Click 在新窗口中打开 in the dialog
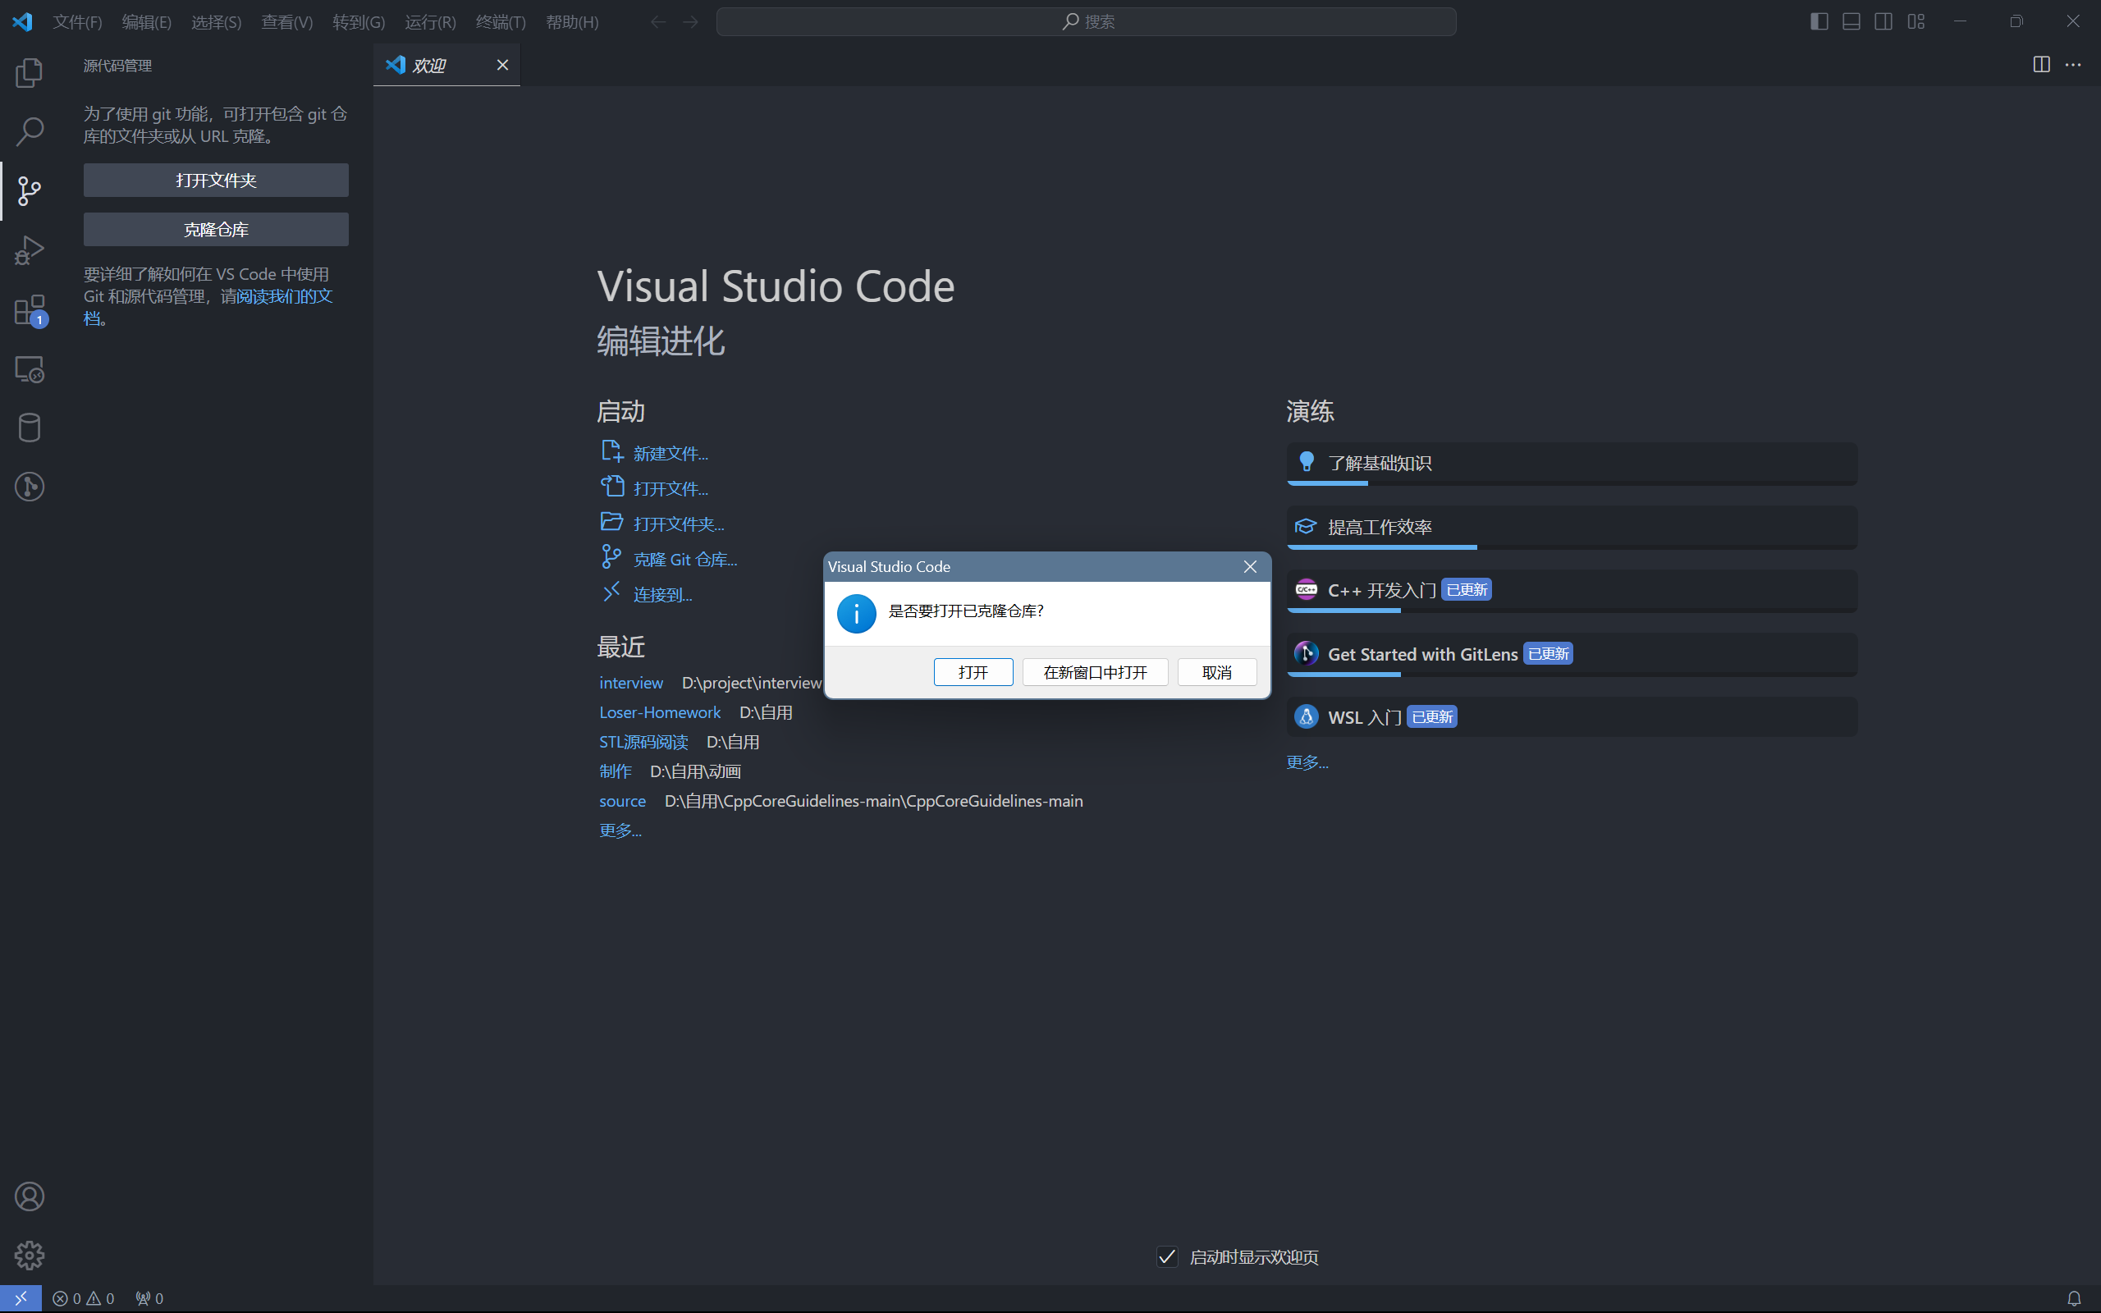The width and height of the screenshot is (2101, 1313). coord(1095,672)
